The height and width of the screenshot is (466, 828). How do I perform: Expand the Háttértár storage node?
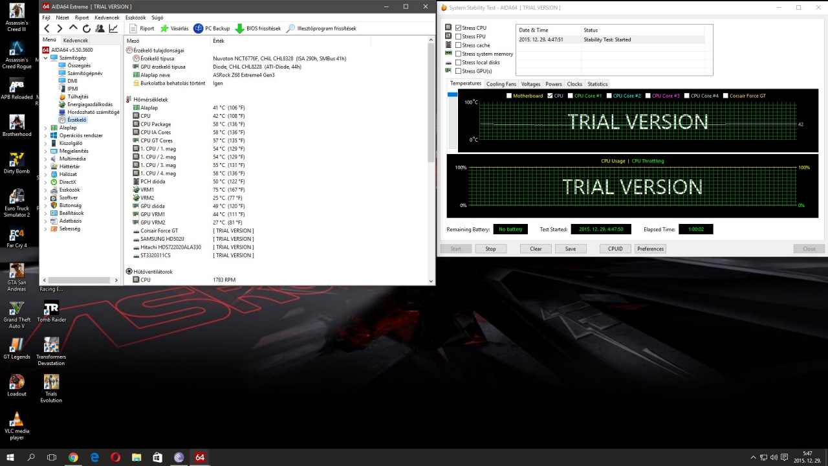[45, 166]
